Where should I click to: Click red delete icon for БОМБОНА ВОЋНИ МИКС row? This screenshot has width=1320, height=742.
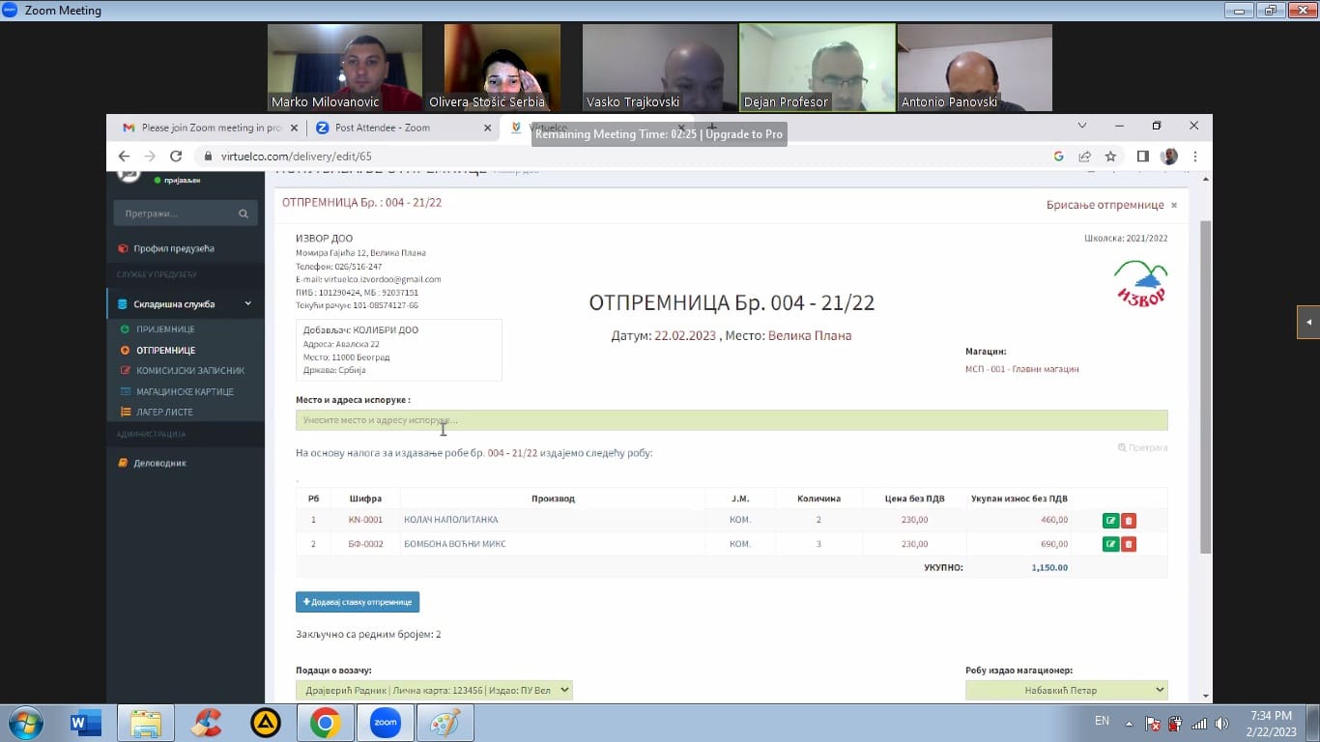1129,544
